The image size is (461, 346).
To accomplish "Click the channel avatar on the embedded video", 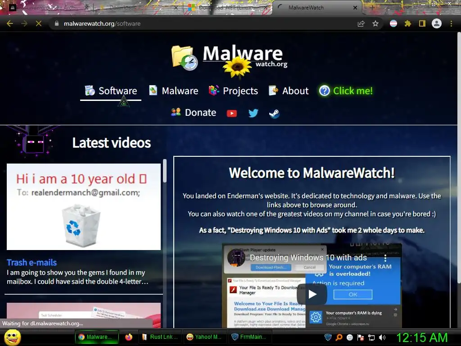I will [x=236, y=257].
